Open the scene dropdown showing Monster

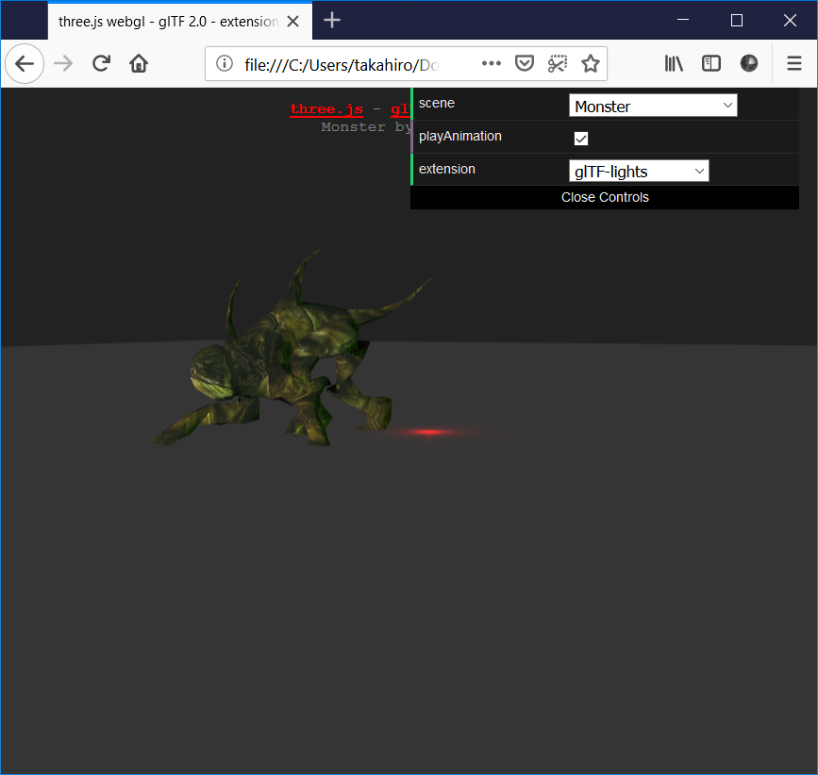point(653,106)
